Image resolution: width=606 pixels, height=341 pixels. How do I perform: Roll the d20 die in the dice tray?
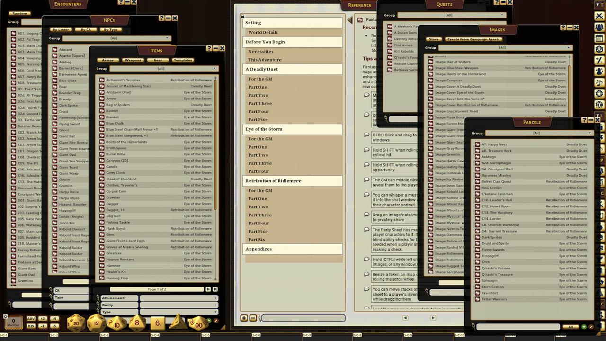coord(76,323)
